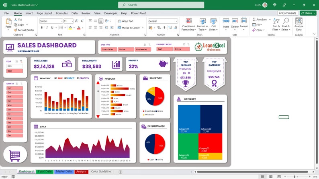Open Format as Table gallery
The image size is (319, 179).
tap(202, 24)
